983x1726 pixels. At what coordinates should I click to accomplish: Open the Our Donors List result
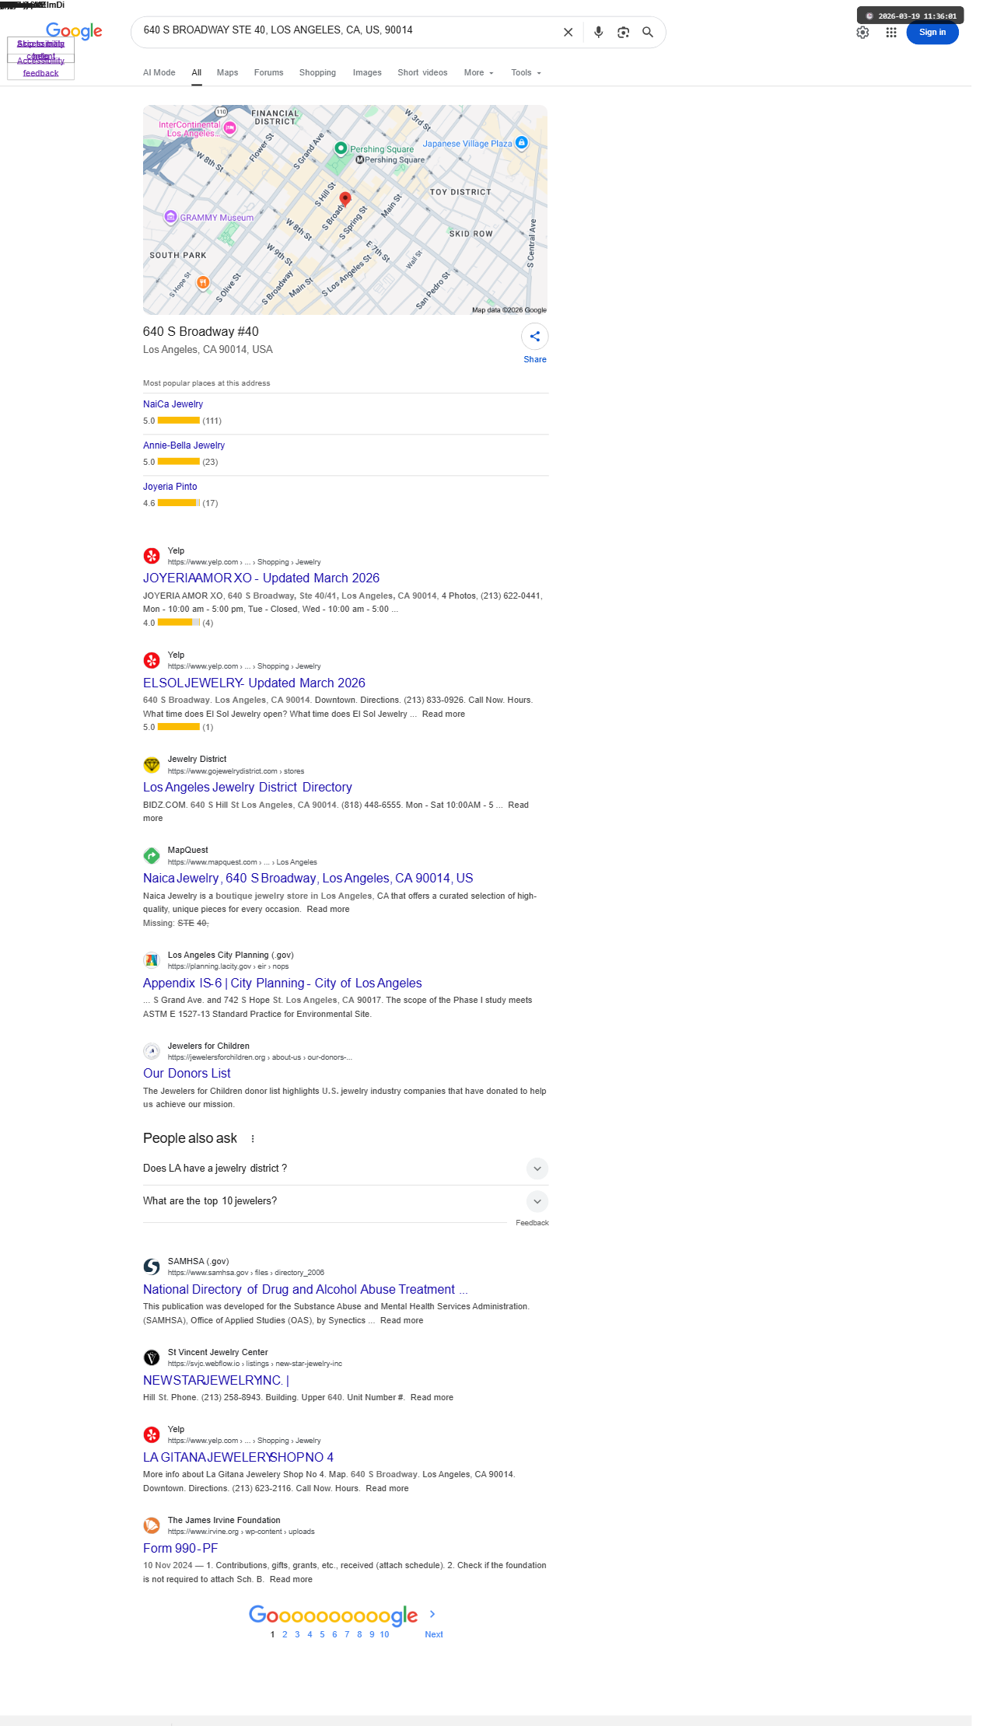coord(187,1073)
